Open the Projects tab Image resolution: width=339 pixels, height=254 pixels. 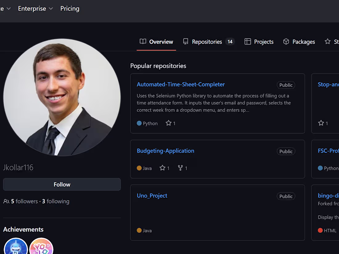coord(259,42)
